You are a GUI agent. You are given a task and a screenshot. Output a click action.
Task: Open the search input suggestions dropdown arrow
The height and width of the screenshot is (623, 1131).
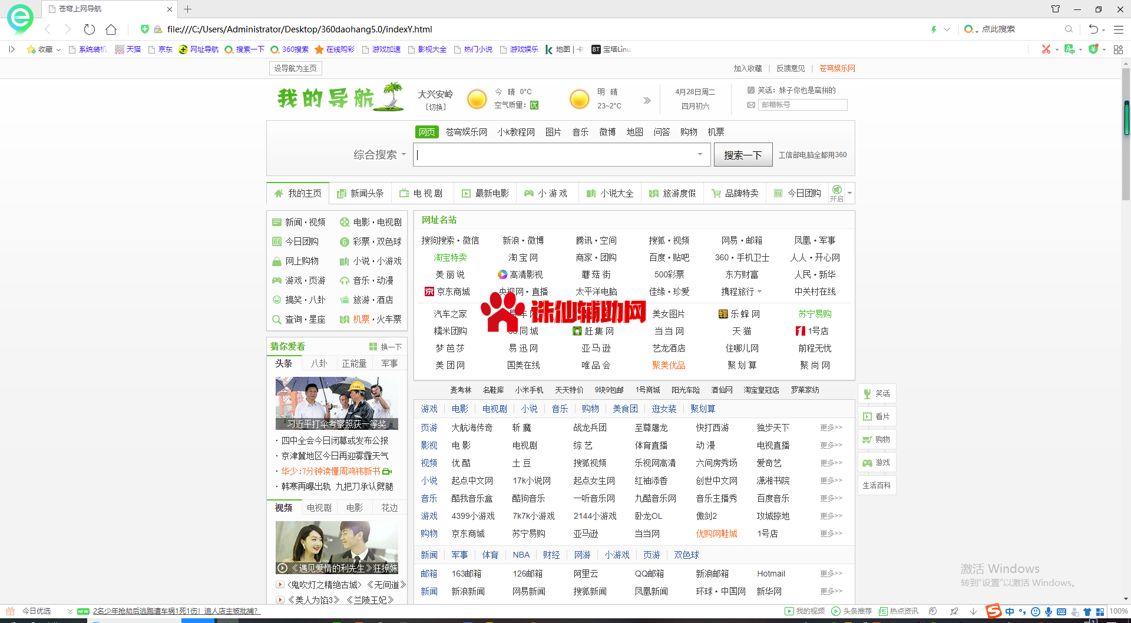click(700, 154)
